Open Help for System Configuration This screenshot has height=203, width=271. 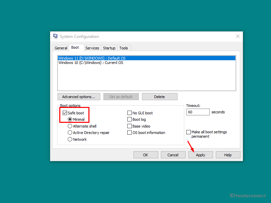tap(228, 155)
